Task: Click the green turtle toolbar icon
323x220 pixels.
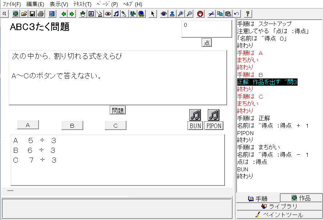Action: 83,14
